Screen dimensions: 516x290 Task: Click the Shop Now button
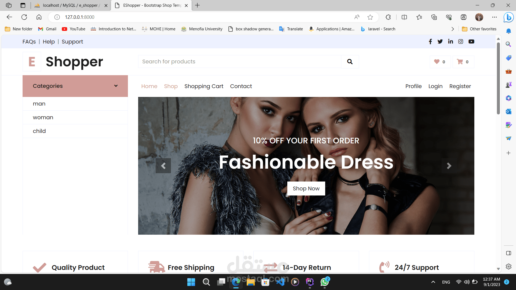coord(306,189)
